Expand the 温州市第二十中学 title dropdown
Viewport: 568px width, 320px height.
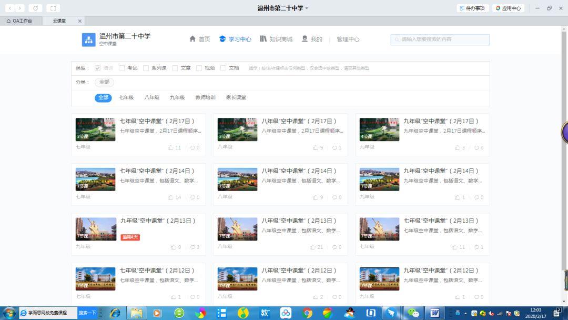point(307,8)
